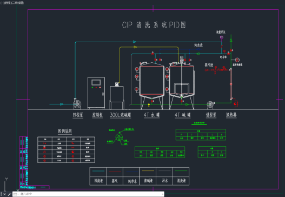Select the 流量开关 label
This screenshot has height=197, width=285.
(221, 32)
